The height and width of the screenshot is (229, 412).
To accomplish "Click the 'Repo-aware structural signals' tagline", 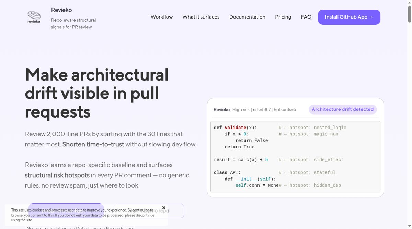I will [x=73, y=23].
